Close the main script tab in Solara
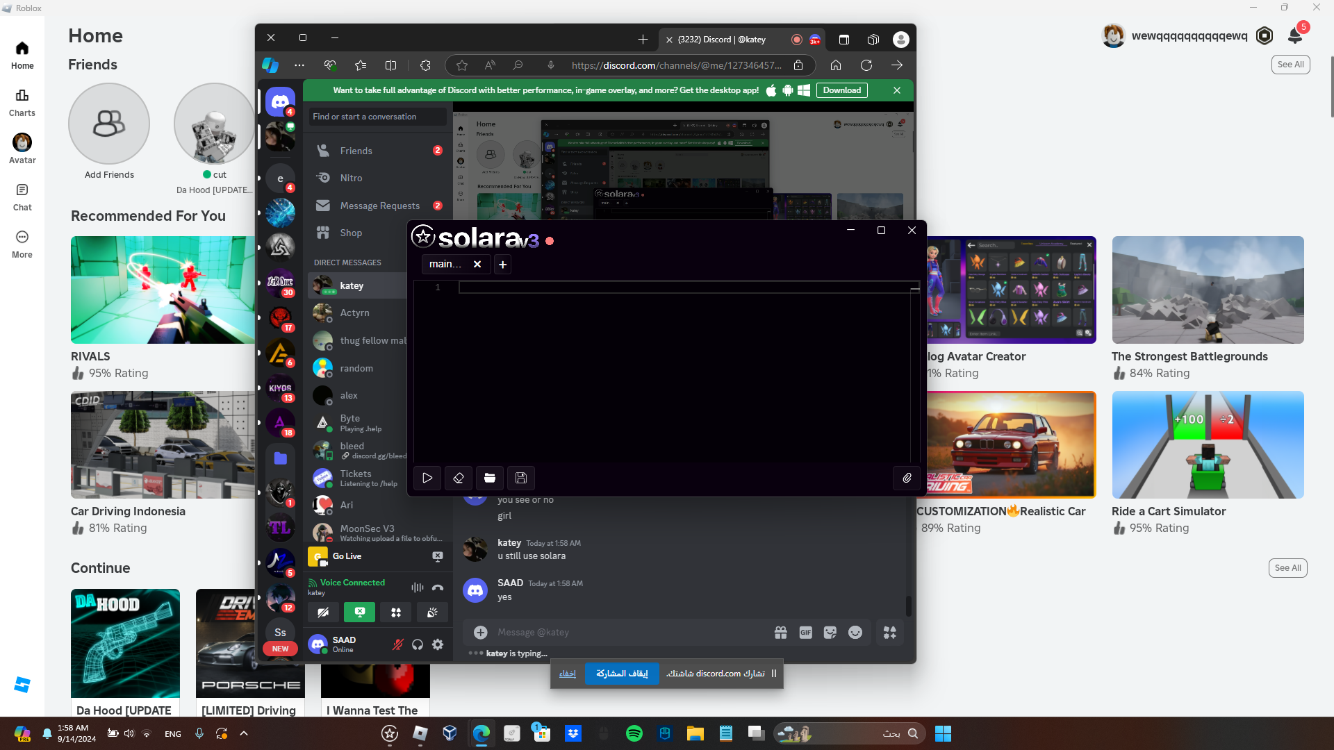Viewport: 1334px width, 750px height. click(477, 265)
